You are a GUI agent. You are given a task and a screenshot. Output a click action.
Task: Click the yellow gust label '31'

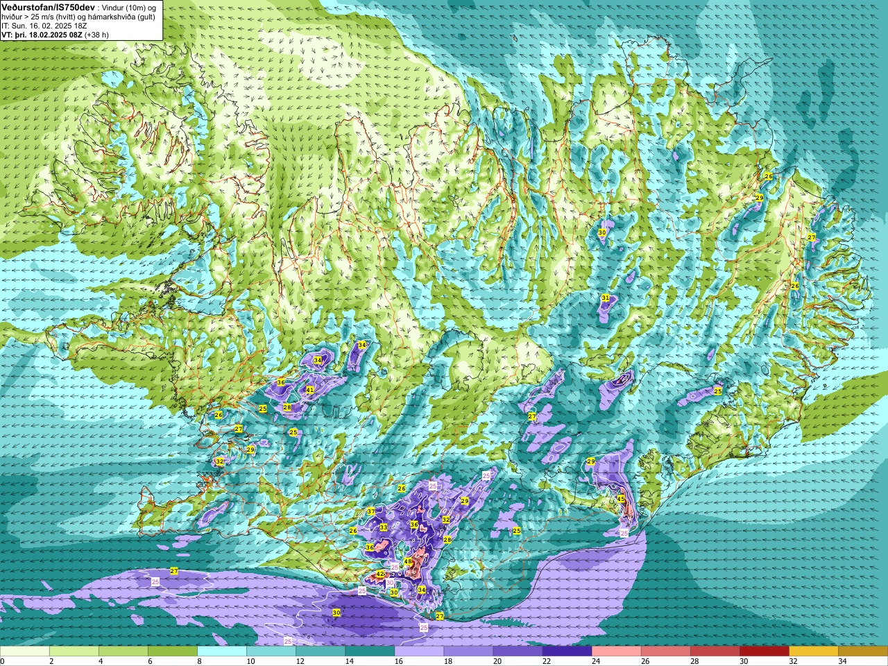(605, 298)
